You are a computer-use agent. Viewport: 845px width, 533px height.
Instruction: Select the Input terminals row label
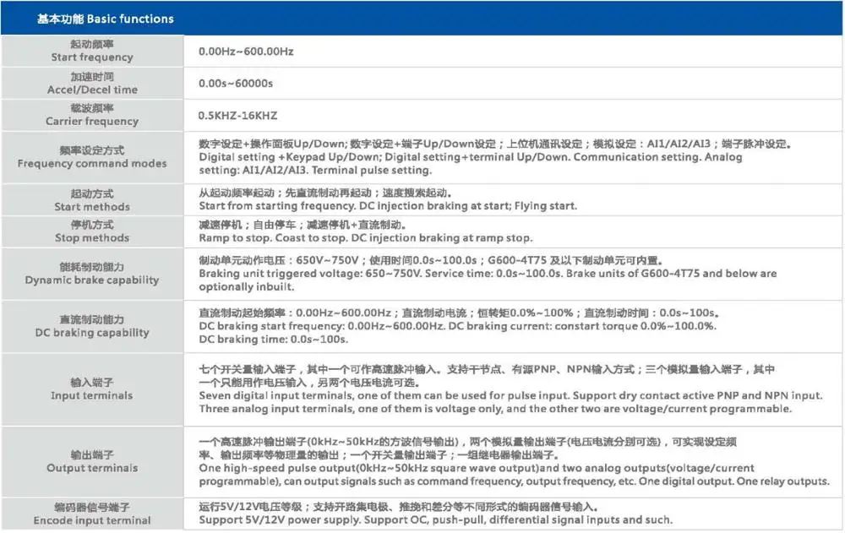(x=92, y=389)
